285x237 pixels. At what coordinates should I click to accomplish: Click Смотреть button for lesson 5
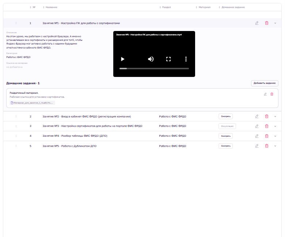click(225, 146)
